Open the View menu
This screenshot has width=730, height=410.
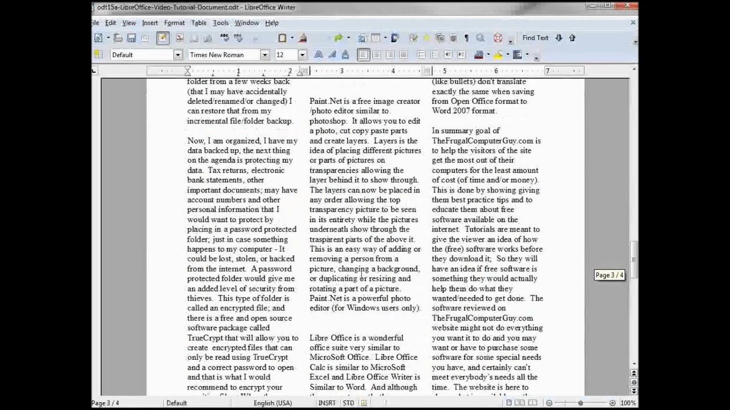(x=129, y=23)
